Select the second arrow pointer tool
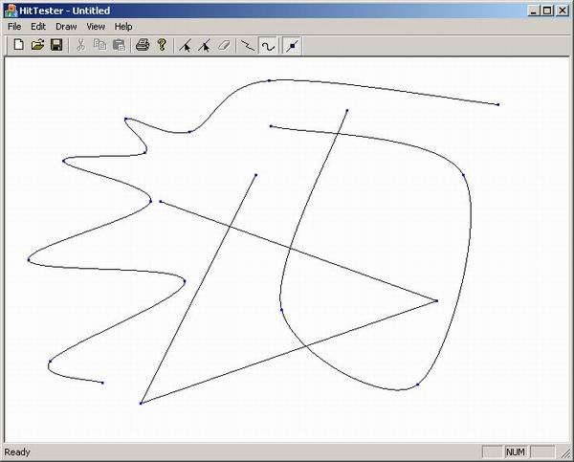574x462 pixels. (x=205, y=46)
